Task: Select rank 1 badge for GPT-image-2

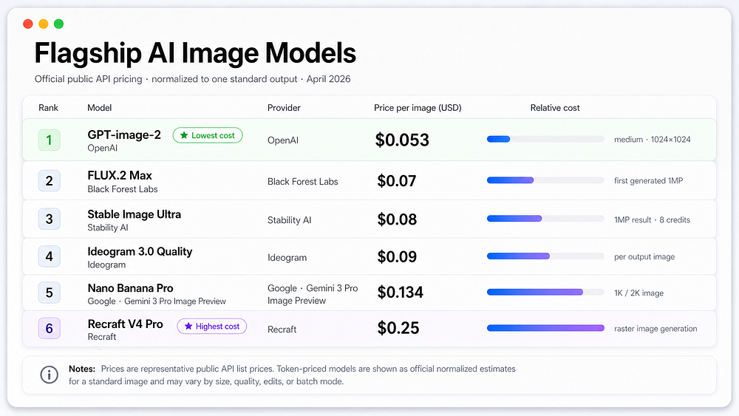Action: (x=49, y=140)
